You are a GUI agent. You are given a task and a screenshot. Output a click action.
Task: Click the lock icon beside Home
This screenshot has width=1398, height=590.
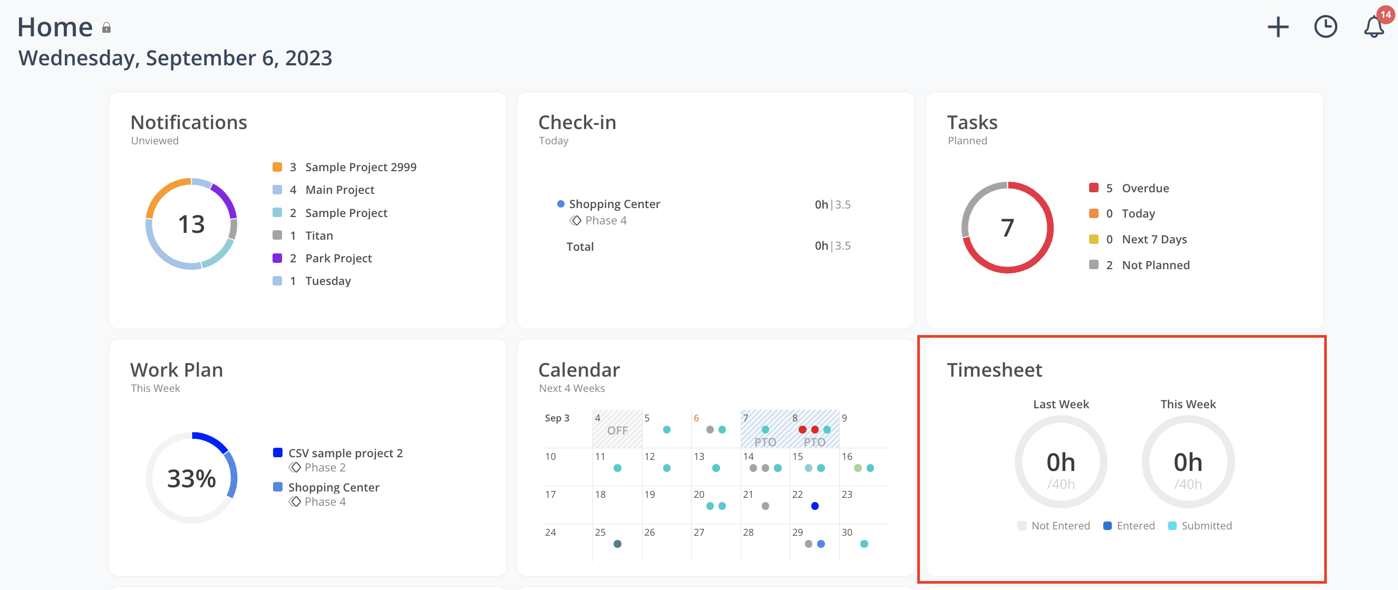[106, 28]
